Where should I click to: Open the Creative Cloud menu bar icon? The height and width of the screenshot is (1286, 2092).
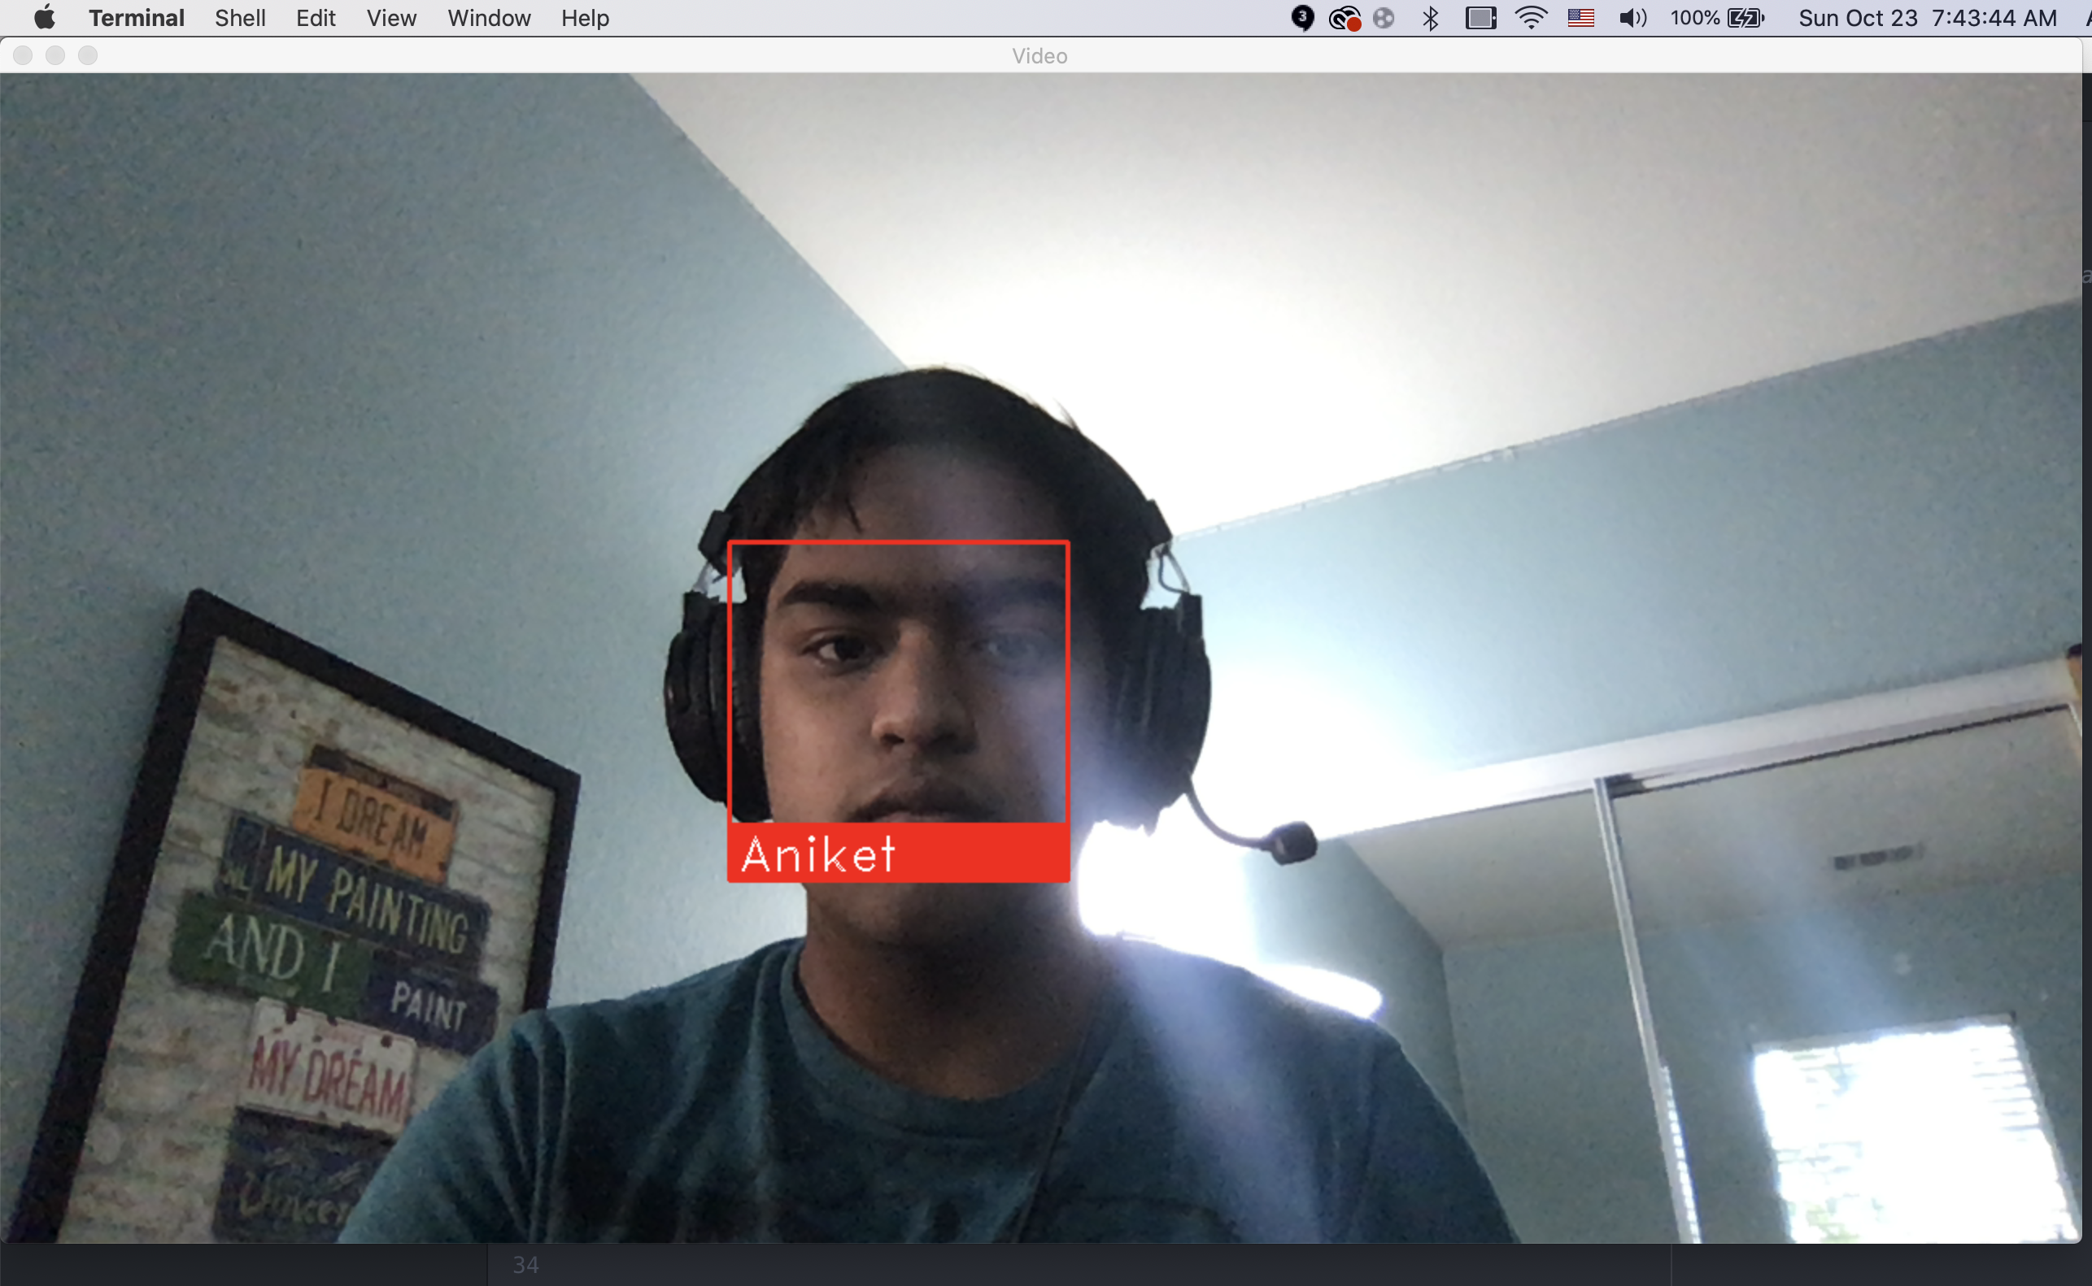(x=1345, y=18)
